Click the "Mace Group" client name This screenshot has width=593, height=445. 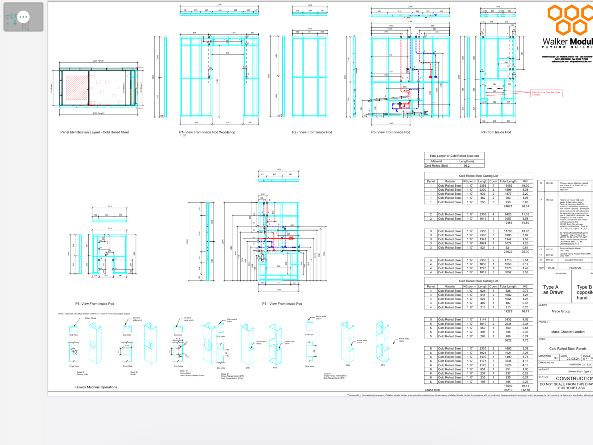point(561,311)
